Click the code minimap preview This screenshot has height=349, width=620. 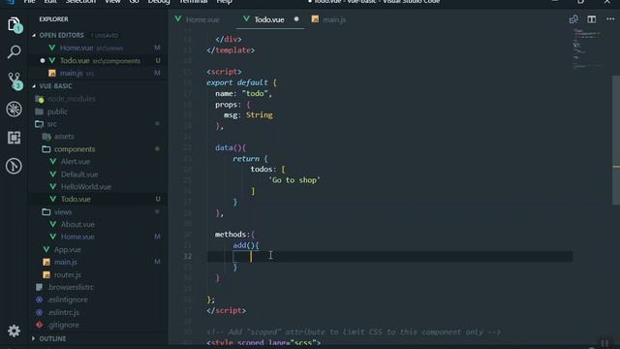point(588,49)
